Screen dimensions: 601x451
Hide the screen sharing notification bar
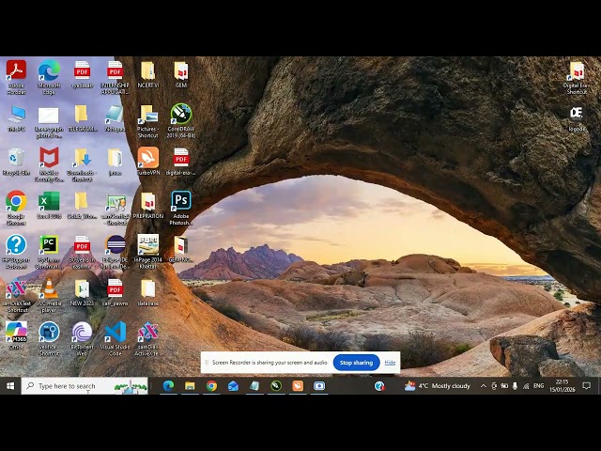390,362
